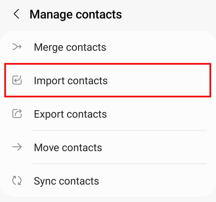The image size is (216, 202).
Task: Click the Export contacts icon
Action: [17, 114]
